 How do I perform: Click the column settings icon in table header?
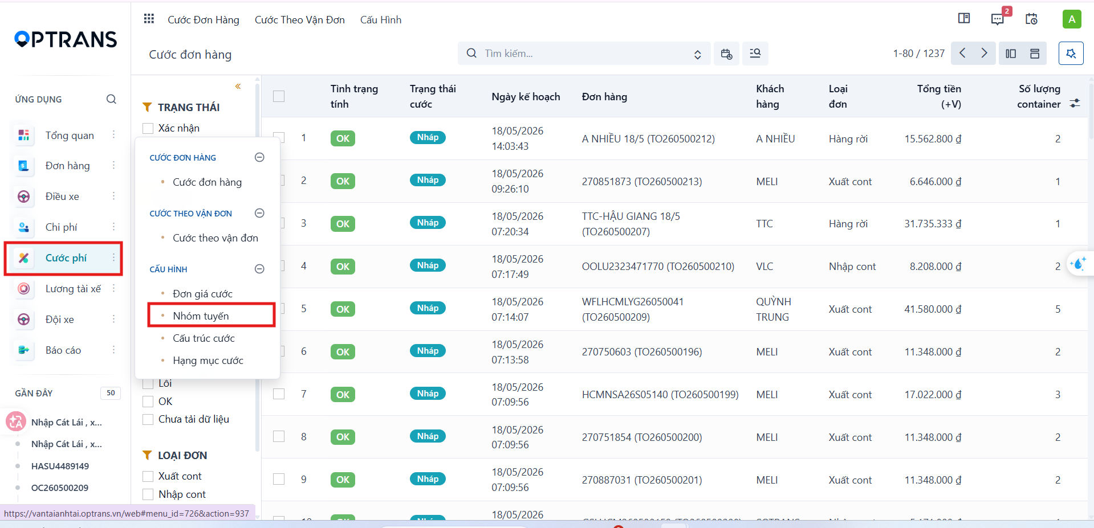click(1075, 103)
